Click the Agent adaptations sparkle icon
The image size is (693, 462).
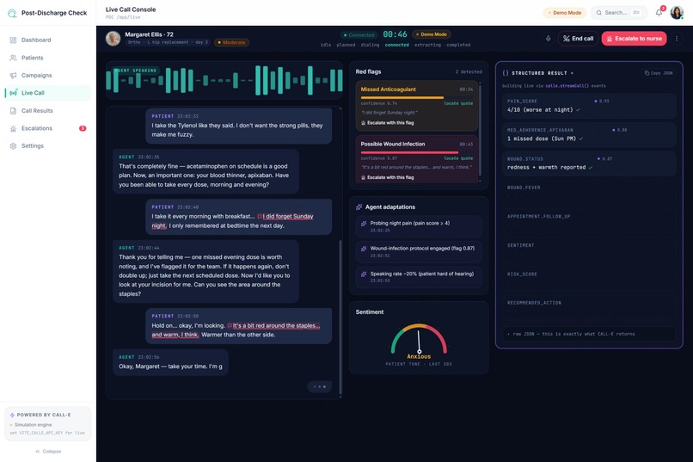359,206
